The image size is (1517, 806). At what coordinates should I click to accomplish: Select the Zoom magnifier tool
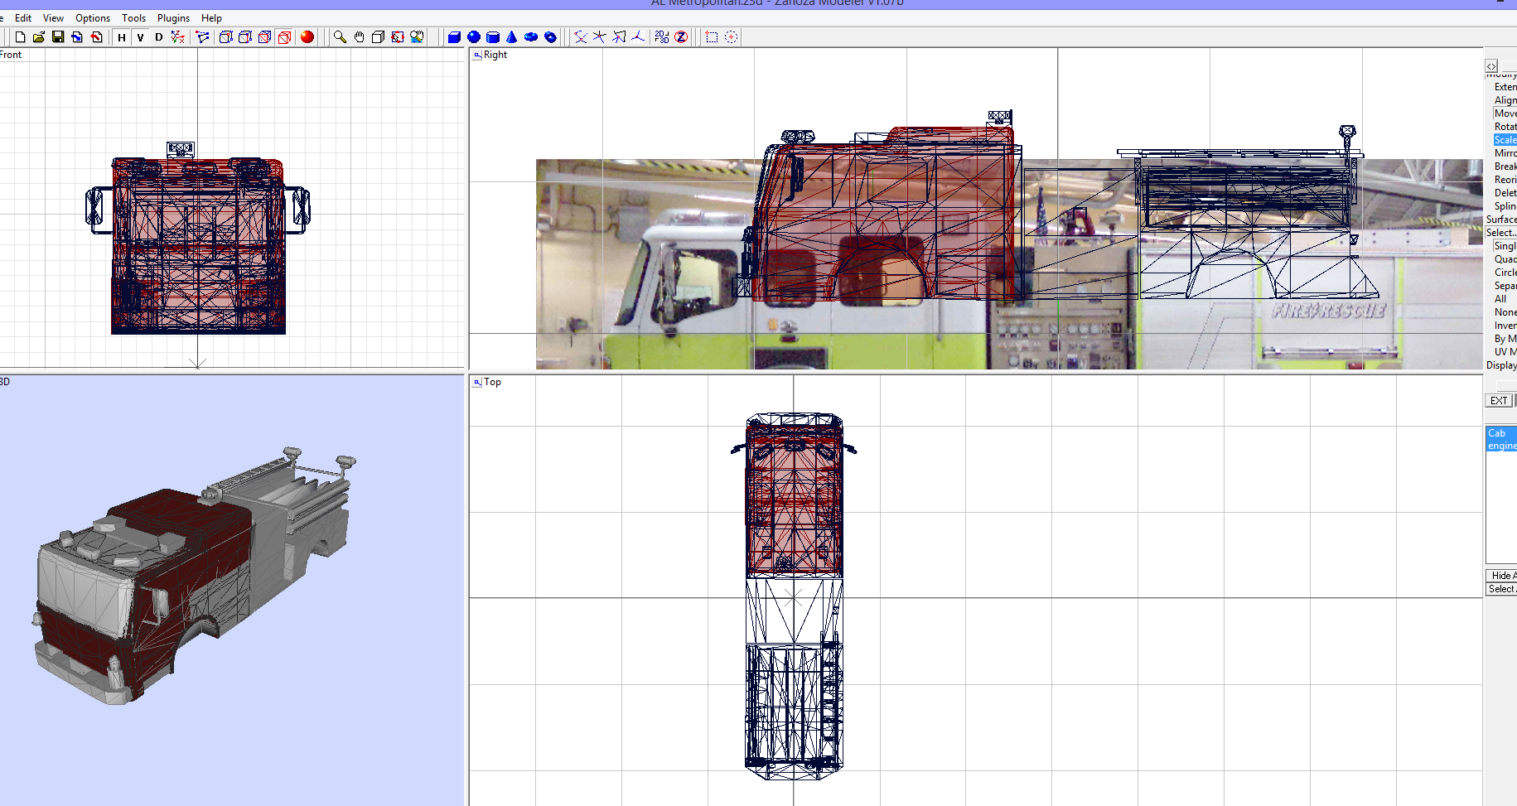point(340,36)
